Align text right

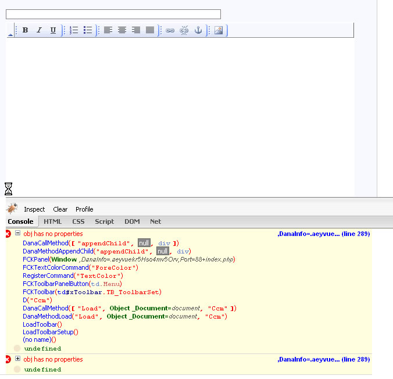136,30
